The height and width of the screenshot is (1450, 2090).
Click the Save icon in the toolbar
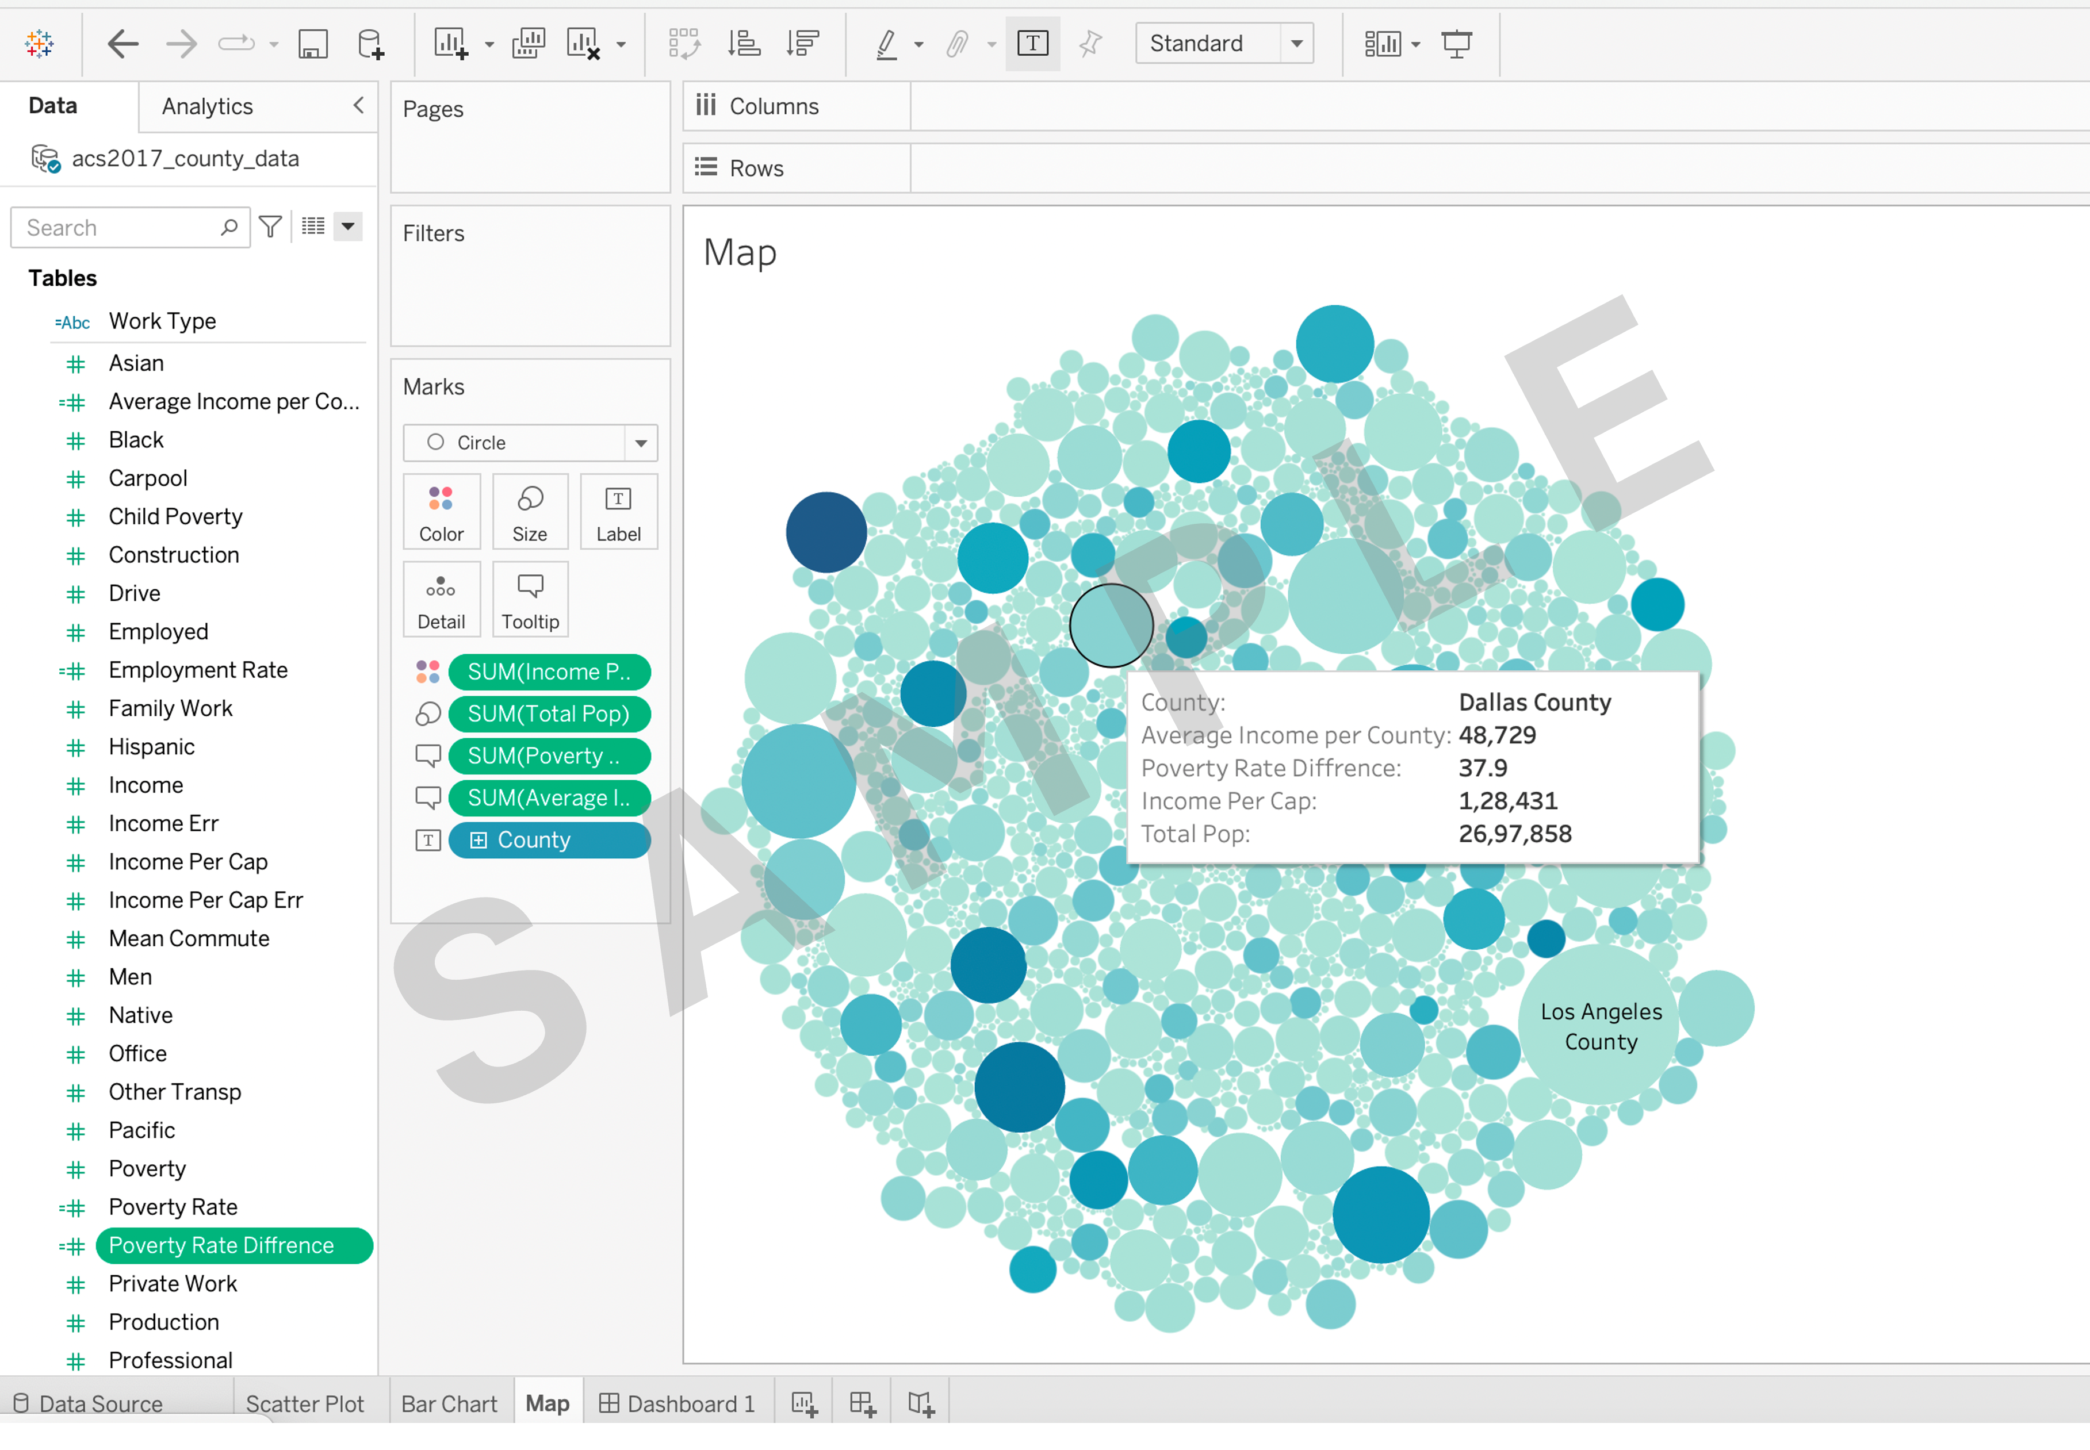click(x=313, y=44)
